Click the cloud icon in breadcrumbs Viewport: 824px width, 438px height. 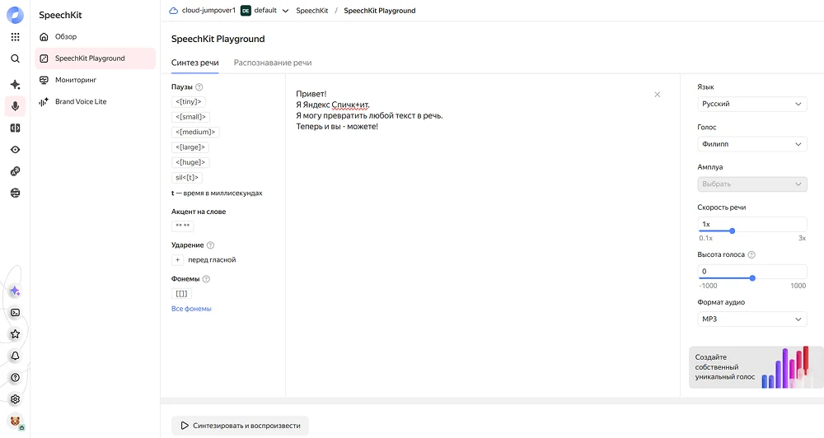(x=173, y=11)
